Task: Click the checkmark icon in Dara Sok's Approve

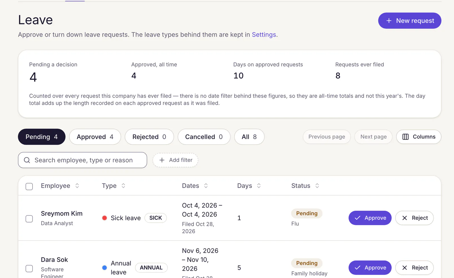Action: point(358,268)
